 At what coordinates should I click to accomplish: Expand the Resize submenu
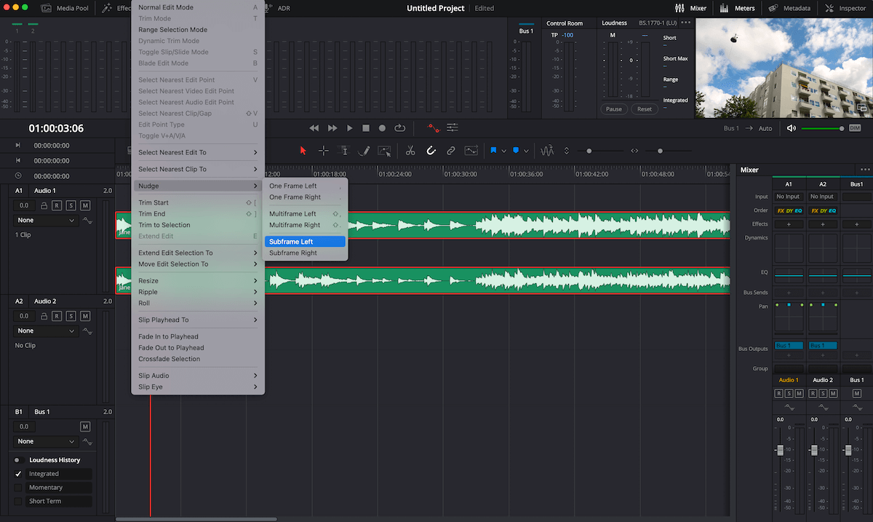(149, 280)
